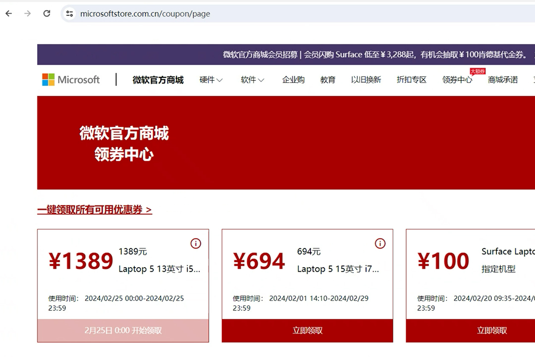535x357 pixels.
Task: Expand the 硬件 dropdown menu
Action: (211, 80)
